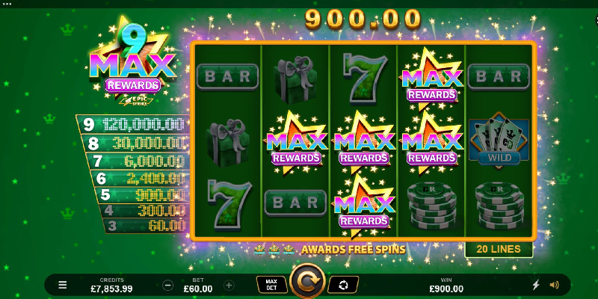The image size is (598, 299).
Task: Decrease bet with the minus button
Action: point(167,285)
